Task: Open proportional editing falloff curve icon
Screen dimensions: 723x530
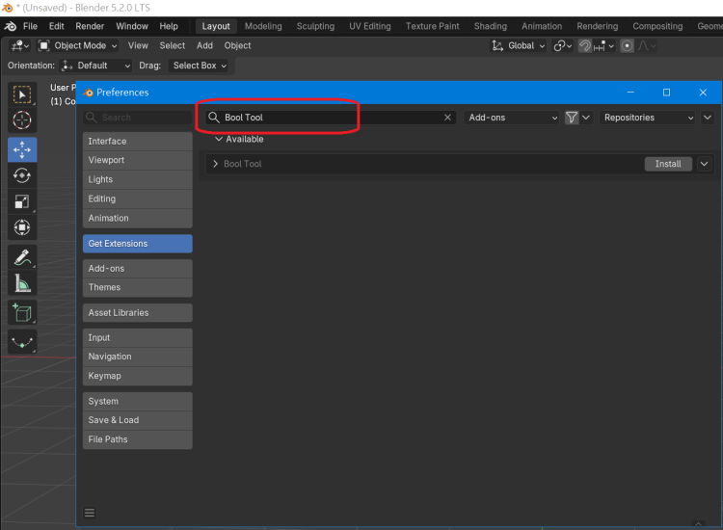Action: (x=646, y=45)
